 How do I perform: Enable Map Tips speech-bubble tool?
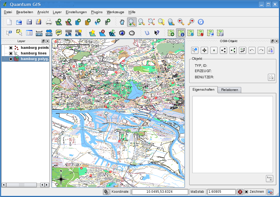[x=58, y=33]
